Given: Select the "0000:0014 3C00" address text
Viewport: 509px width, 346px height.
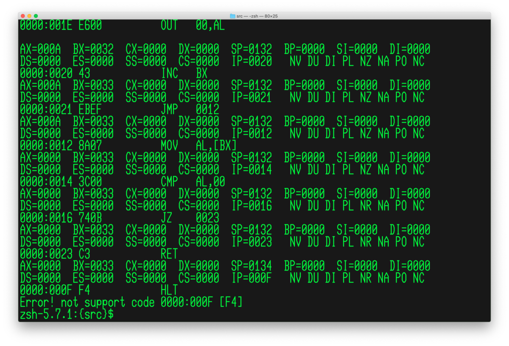Looking at the screenshot, I should tap(61, 182).
